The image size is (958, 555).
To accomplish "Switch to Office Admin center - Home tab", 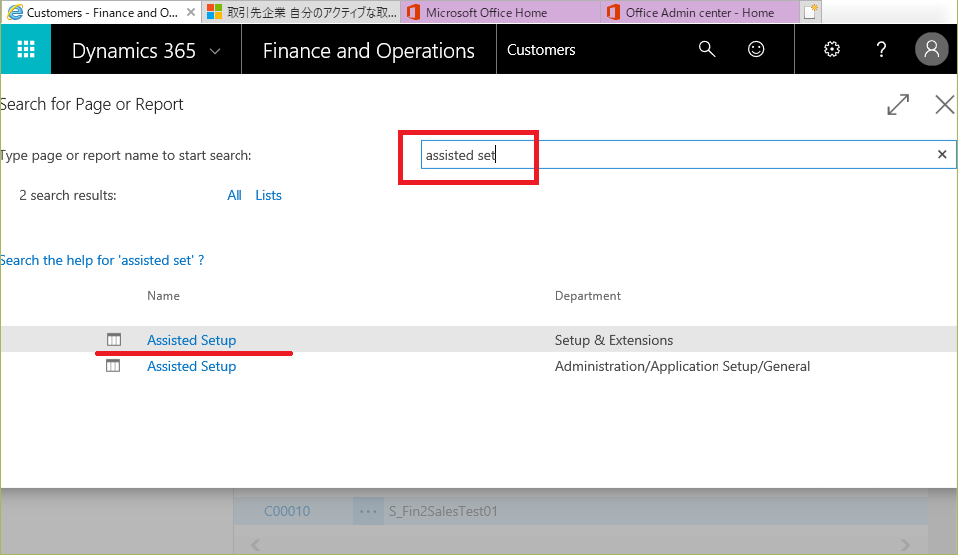I will pos(700,12).
